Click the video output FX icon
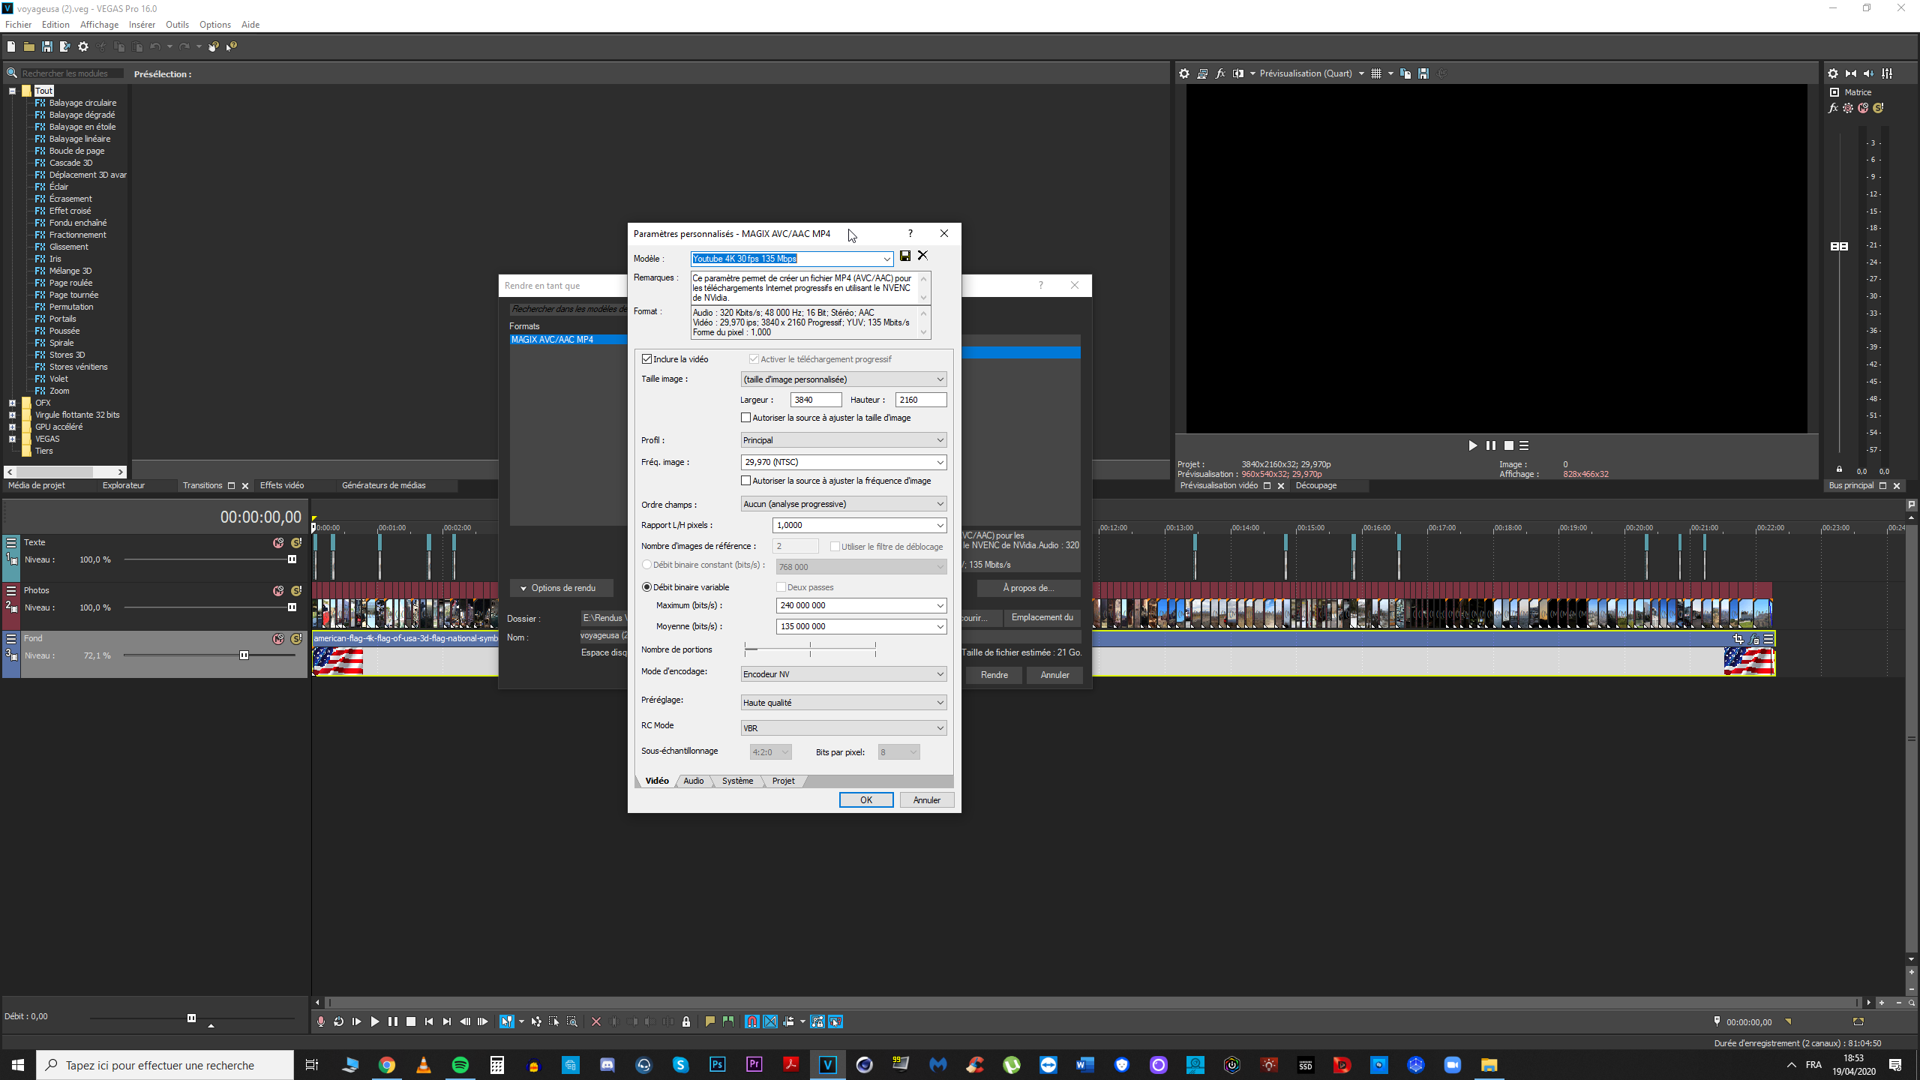The height and width of the screenshot is (1080, 1920). [1220, 73]
